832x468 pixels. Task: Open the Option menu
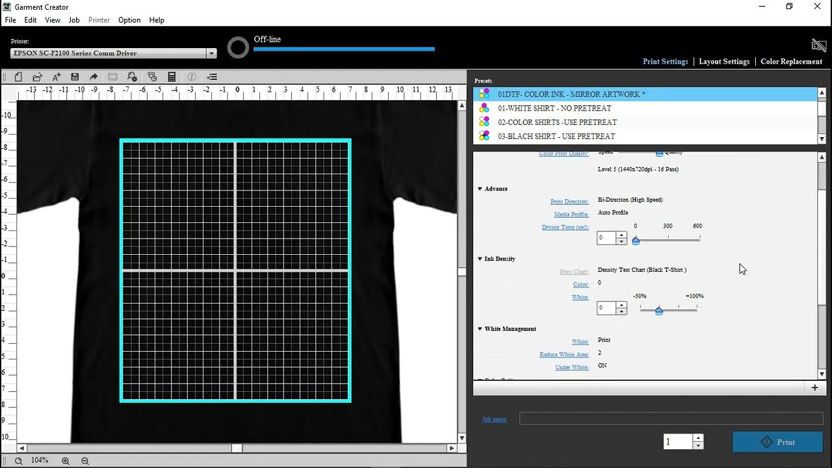pos(129,20)
